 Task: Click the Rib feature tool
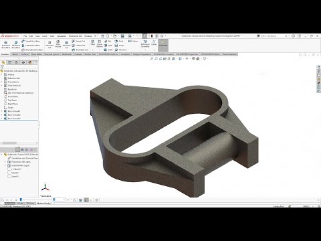pos(108,41)
